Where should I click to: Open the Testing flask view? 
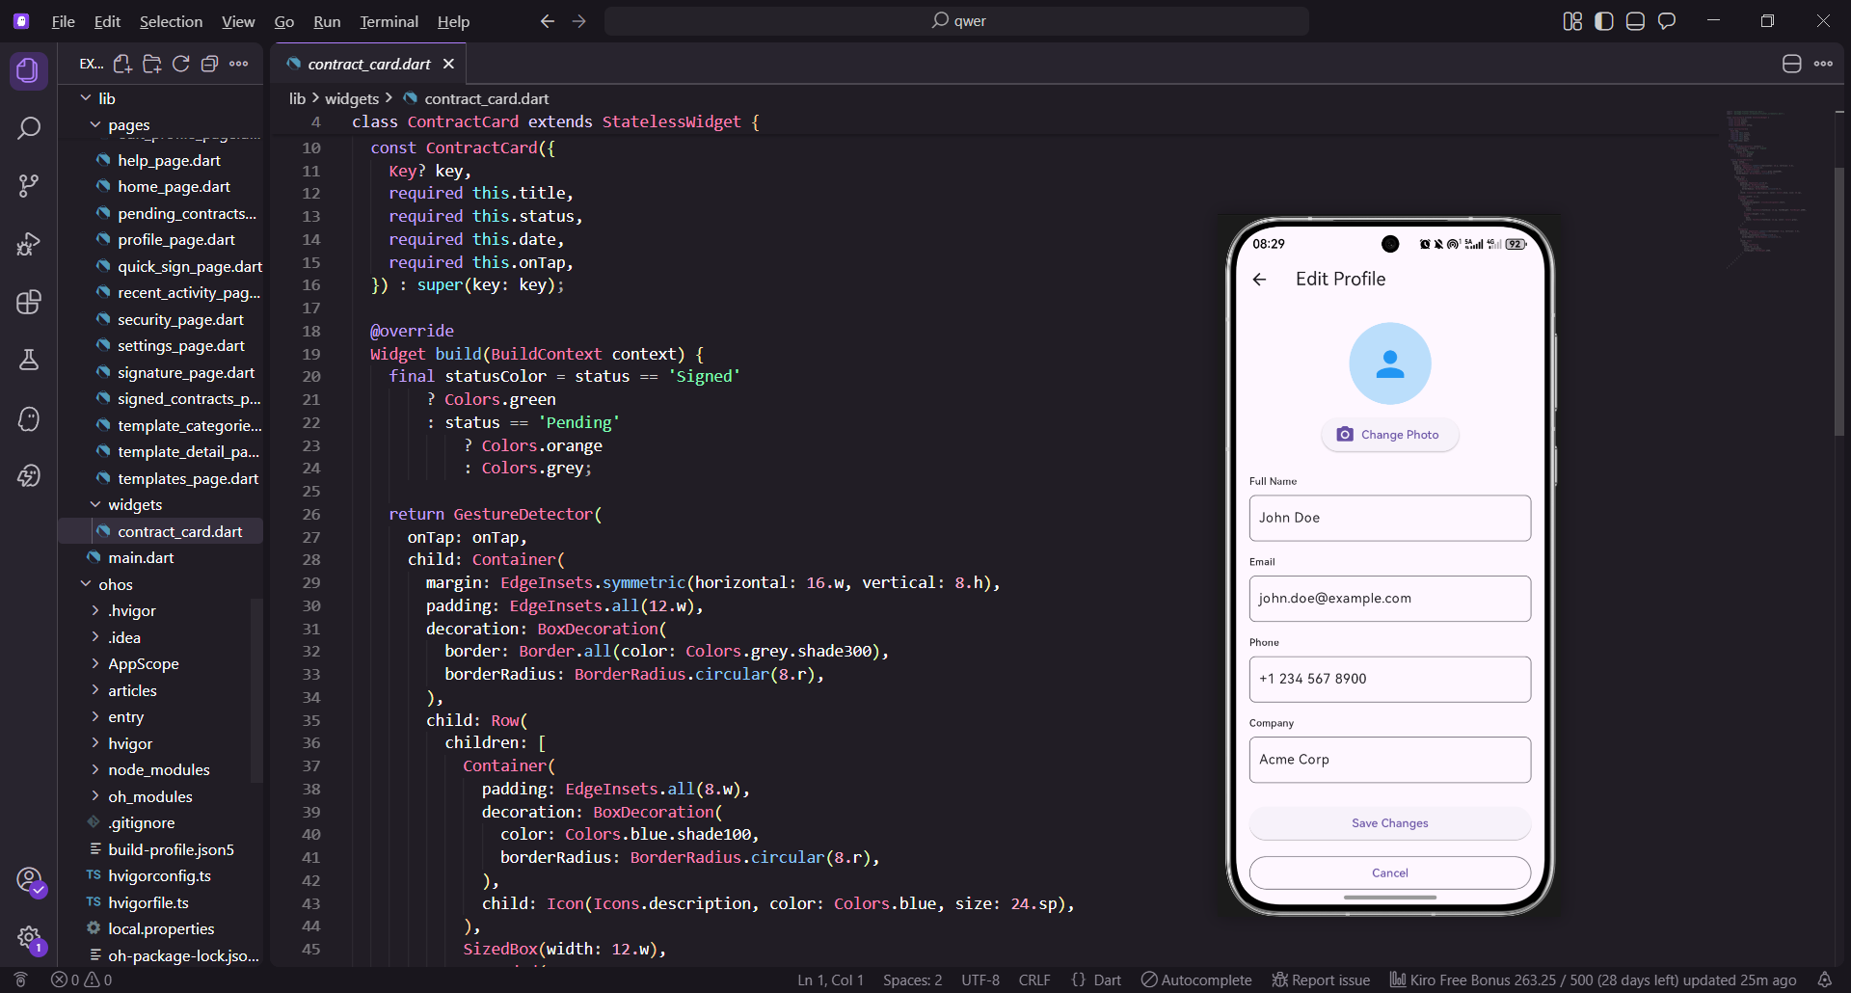click(29, 360)
